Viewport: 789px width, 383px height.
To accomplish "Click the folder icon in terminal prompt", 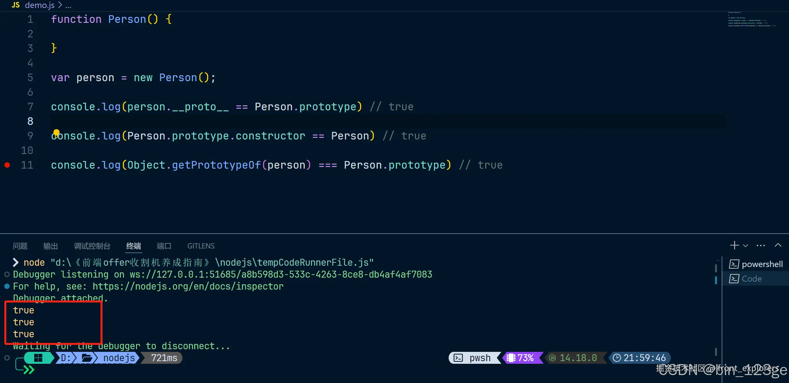I will click(x=87, y=358).
